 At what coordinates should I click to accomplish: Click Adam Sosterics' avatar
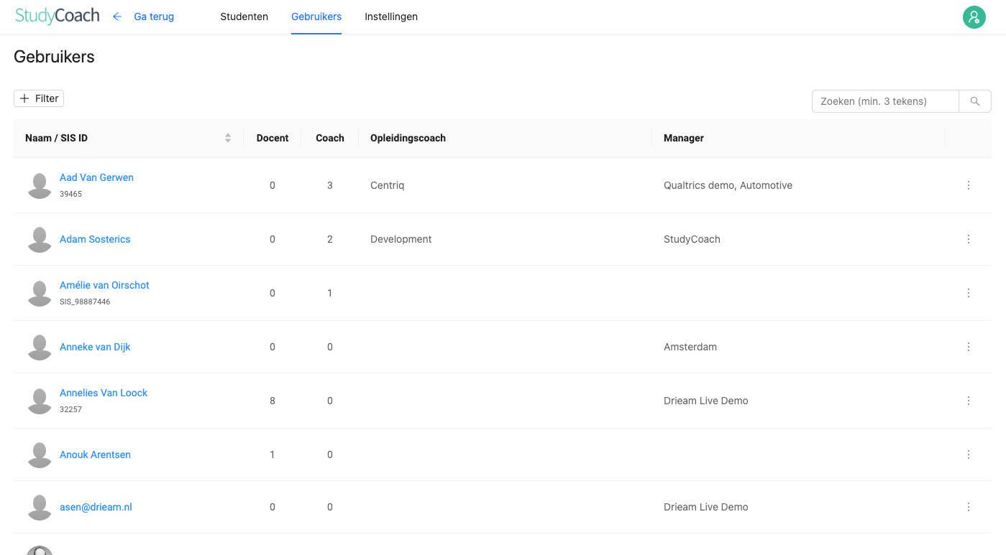[x=40, y=239]
